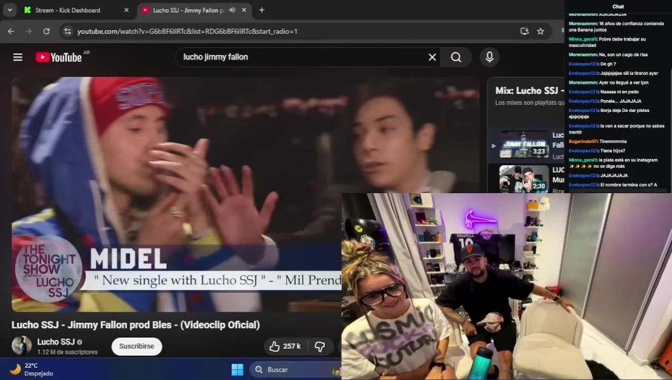The height and width of the screenshot is (380, 672).
Task: Click chat message 'Ayer no llegué a ver lpm'
Action: click(x=623, y=82)
